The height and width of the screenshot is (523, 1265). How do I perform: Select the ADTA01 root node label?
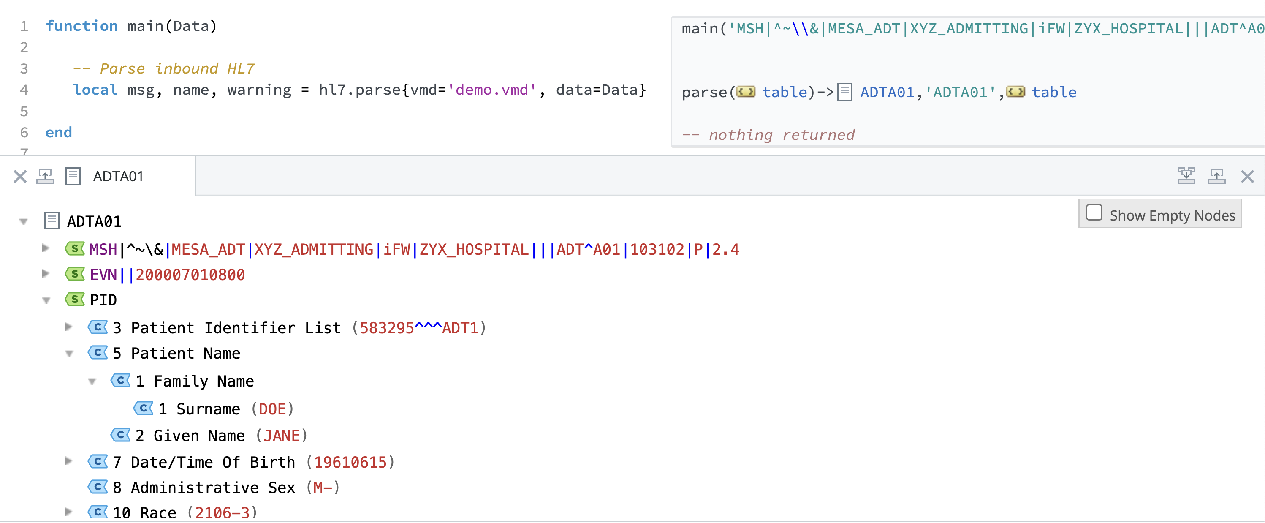(94, 222)
